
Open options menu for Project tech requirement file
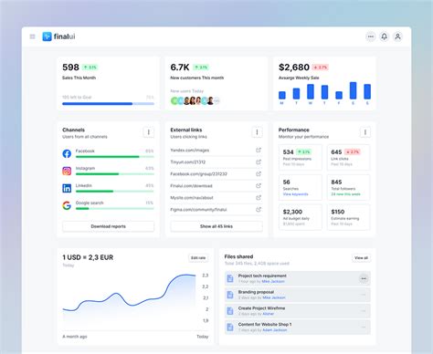tap(364, 278)
